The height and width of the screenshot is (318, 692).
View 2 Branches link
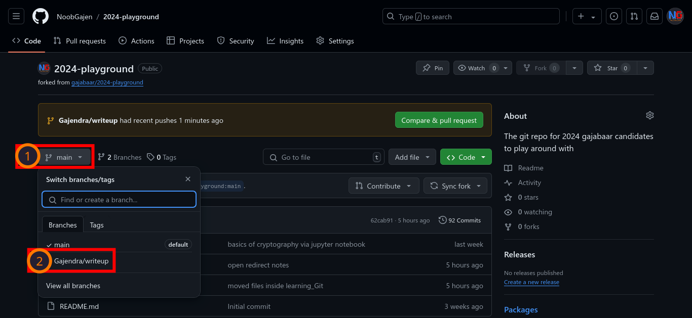pyautogui.click(x=120, y=157)
